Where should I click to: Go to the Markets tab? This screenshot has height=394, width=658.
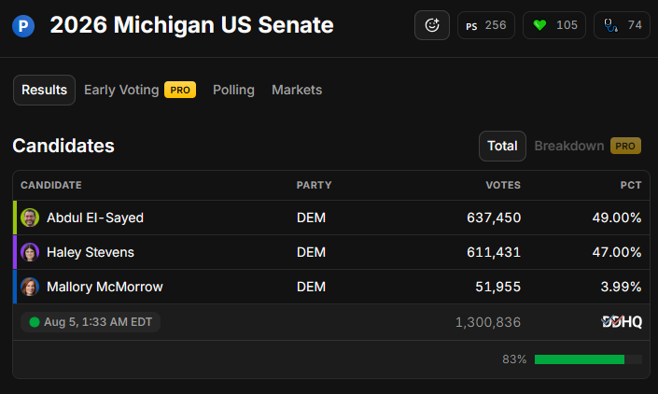click(297, 90)
